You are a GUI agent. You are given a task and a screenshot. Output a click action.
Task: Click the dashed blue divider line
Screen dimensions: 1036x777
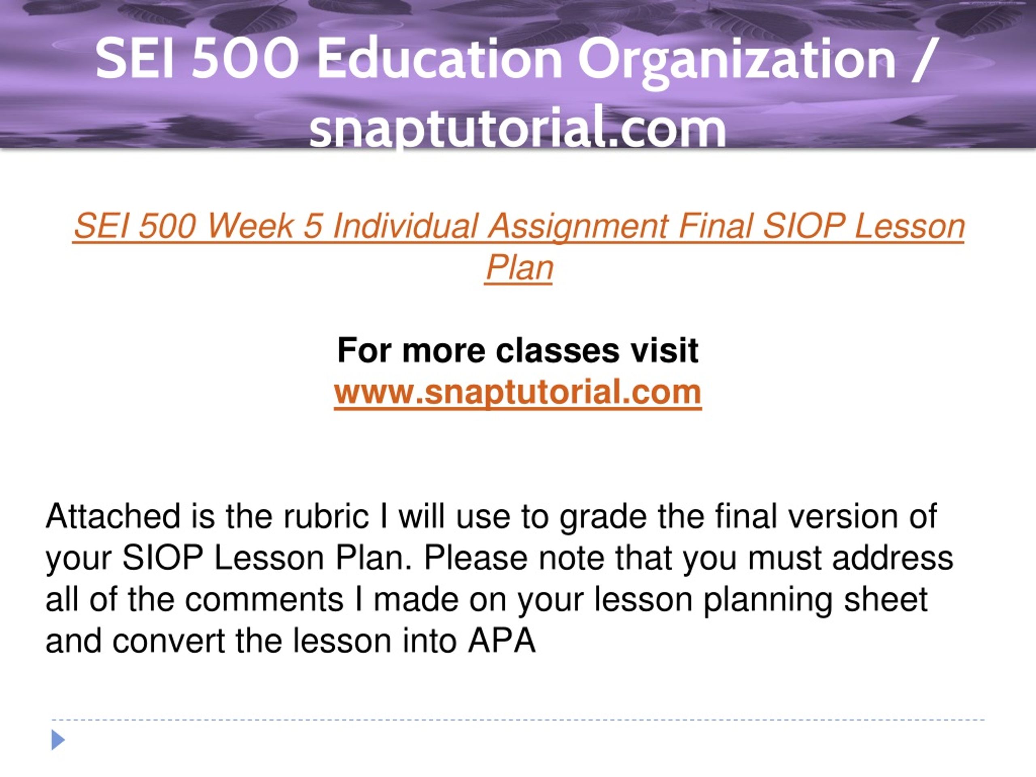coord(518,720)
